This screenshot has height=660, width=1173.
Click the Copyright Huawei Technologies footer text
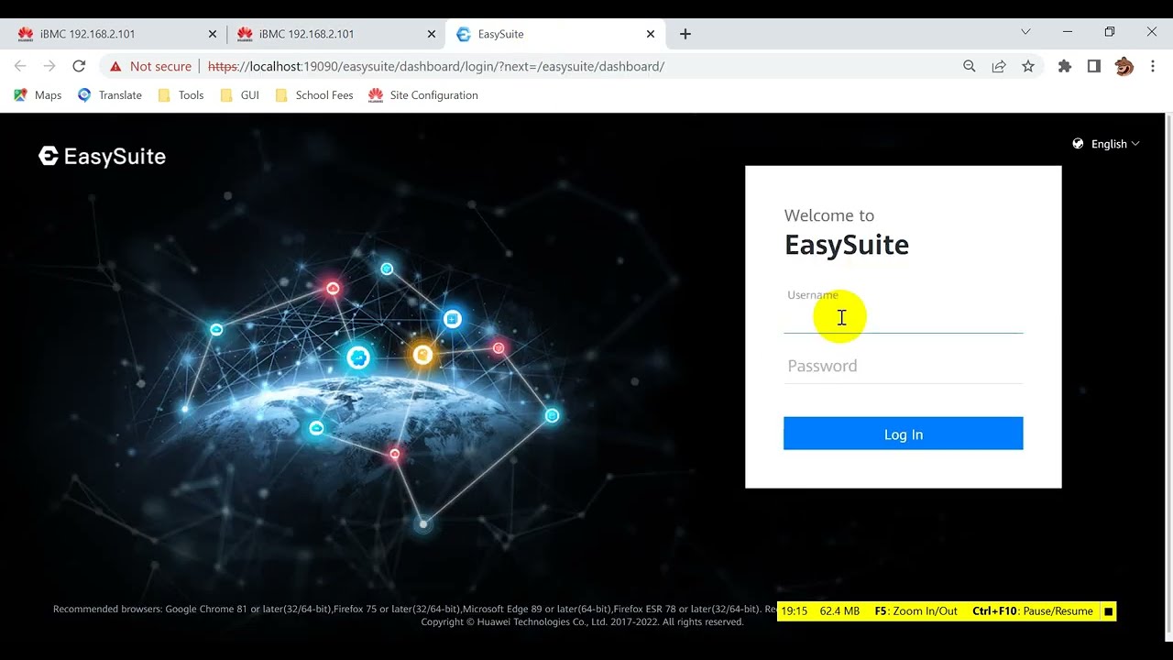[x=582, y=622]
